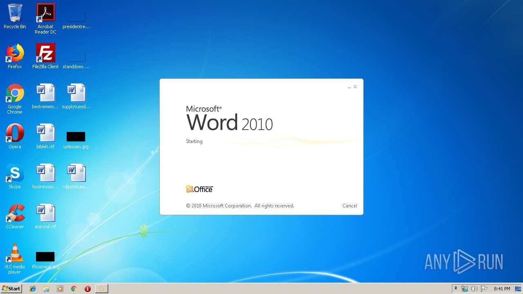Select the entryoil.rtf document
This screenshot has width=523, height=294.
[x=45, y=216]
